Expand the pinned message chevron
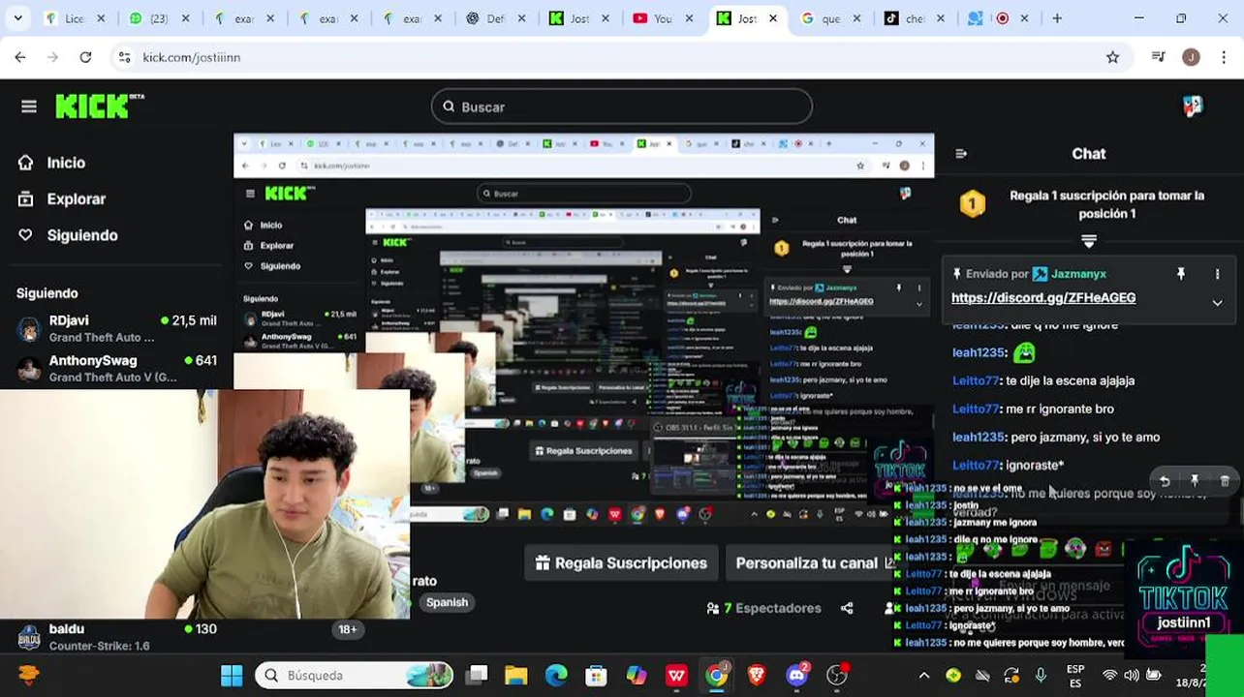Viewport: 1244px width, 697px height. 1218,302
